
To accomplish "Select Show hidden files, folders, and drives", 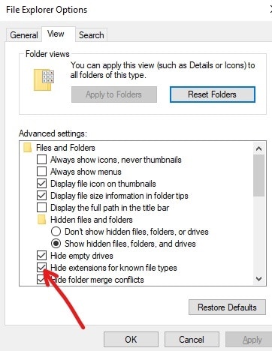I will (x=56, y=244).
